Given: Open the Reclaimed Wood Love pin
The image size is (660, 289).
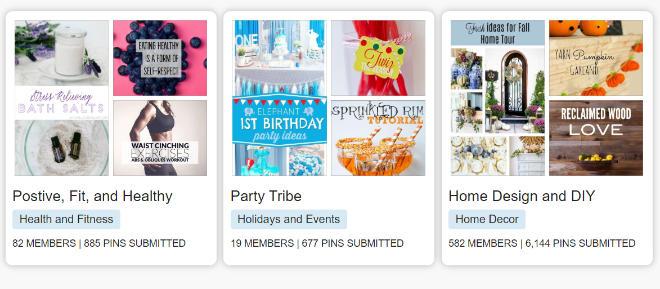Looking at the screenshot, I should point(596,138).
